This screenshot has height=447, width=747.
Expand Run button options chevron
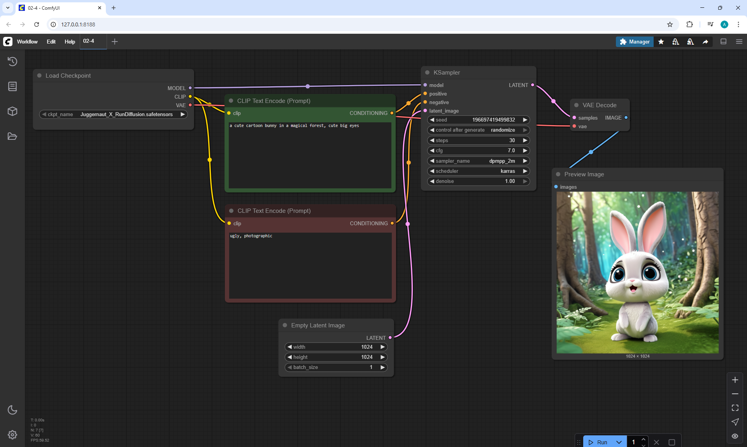pyautogui.click(x=619, y=442)
